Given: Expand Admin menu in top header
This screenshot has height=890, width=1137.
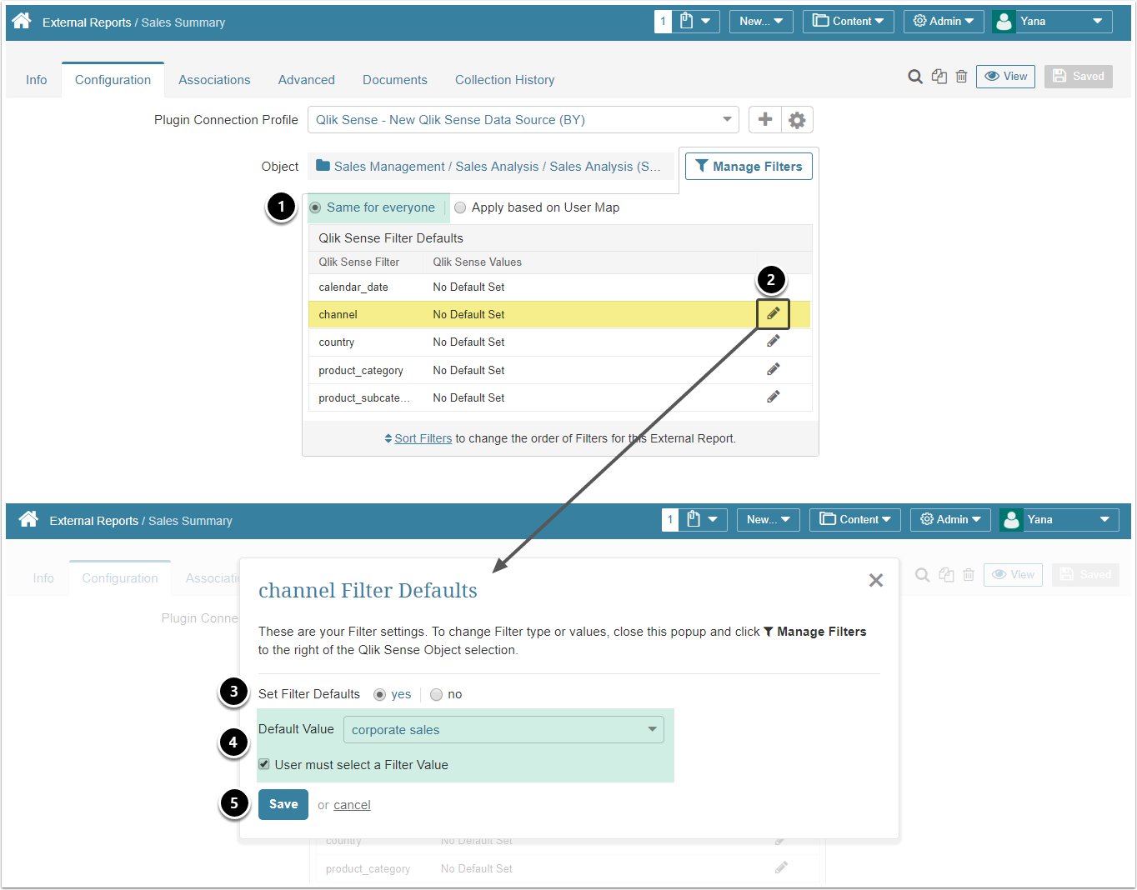Looking at the screenshot, I should pos(944,22).
